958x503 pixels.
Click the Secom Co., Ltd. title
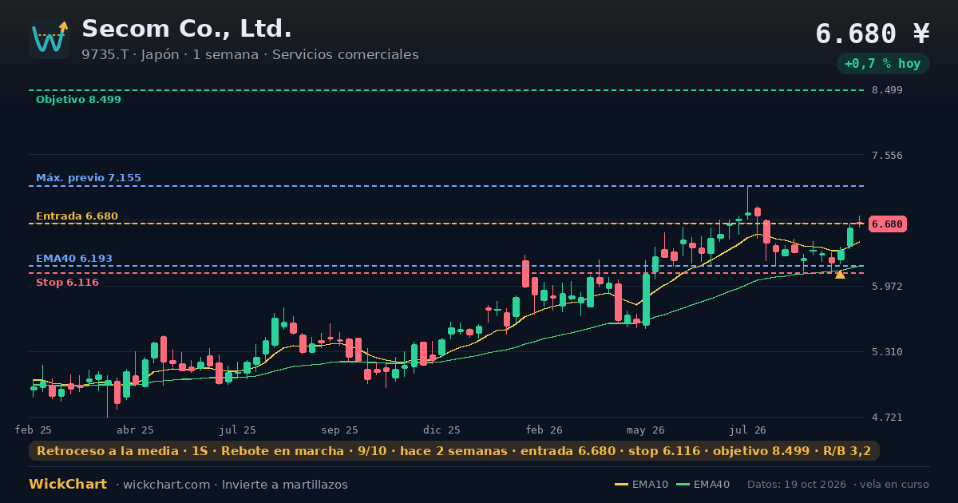[187, 29]
